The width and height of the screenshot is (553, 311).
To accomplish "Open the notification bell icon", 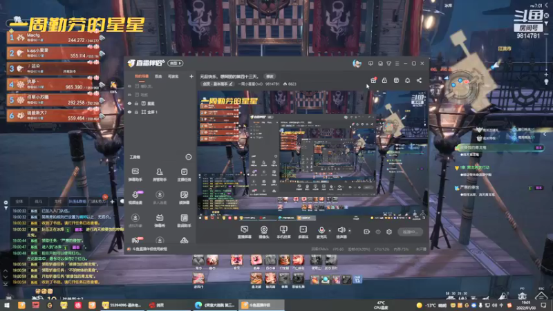I will tap(407, 80).
